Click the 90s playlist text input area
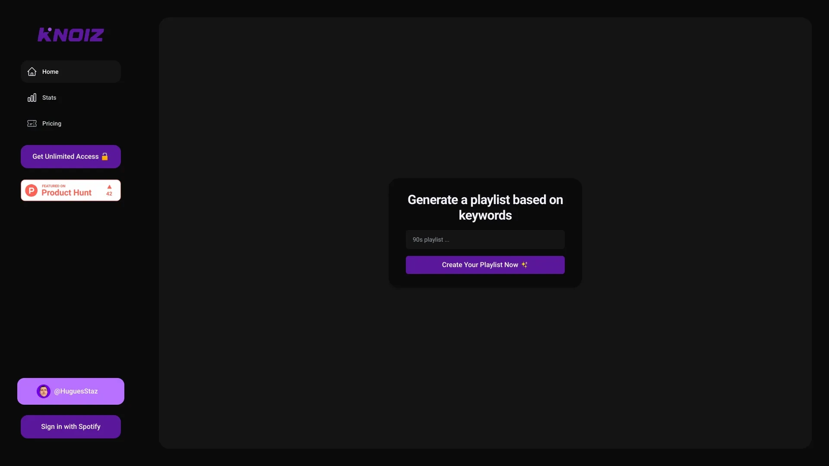Screen dimensions: 829x466 pyautogui.click(x=485, y=239)
